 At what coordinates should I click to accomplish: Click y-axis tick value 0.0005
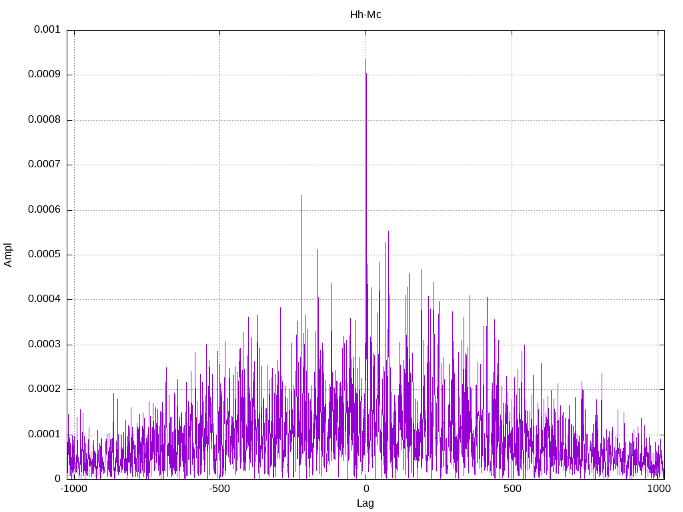pos(44,255)
